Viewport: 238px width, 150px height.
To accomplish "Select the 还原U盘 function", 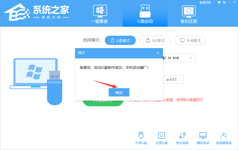I will (x=162, y=138).
